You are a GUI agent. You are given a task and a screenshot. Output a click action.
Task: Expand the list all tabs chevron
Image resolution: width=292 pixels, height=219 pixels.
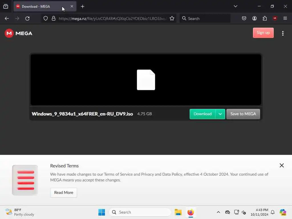tap(235, 6)
